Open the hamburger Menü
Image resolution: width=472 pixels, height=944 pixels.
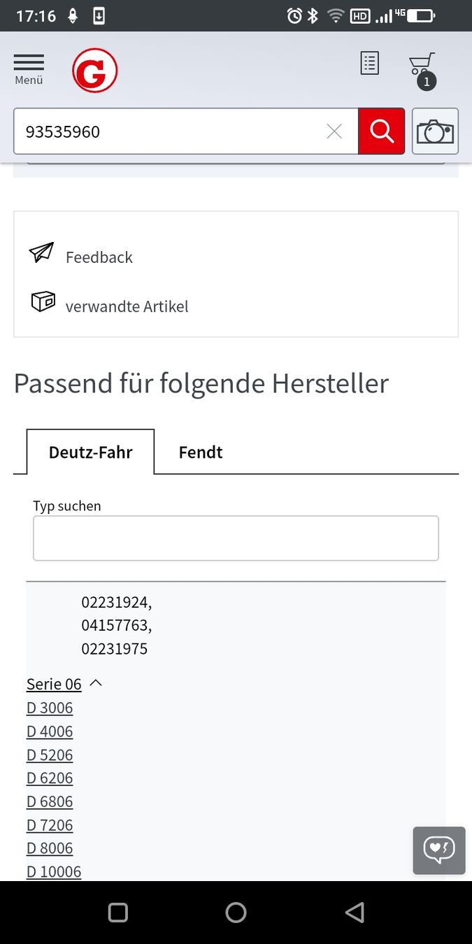click(x=29, y=69)
